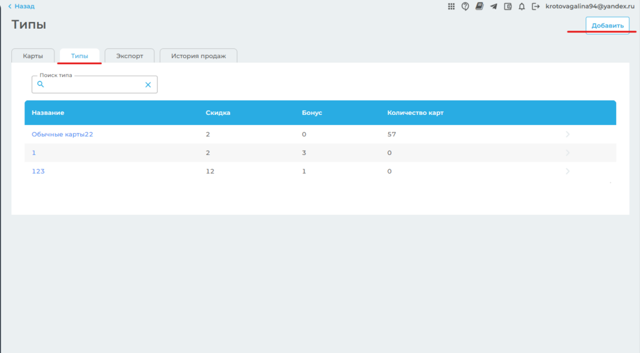Open the wallet icon in header
The image size is (640, 353).
507,6
